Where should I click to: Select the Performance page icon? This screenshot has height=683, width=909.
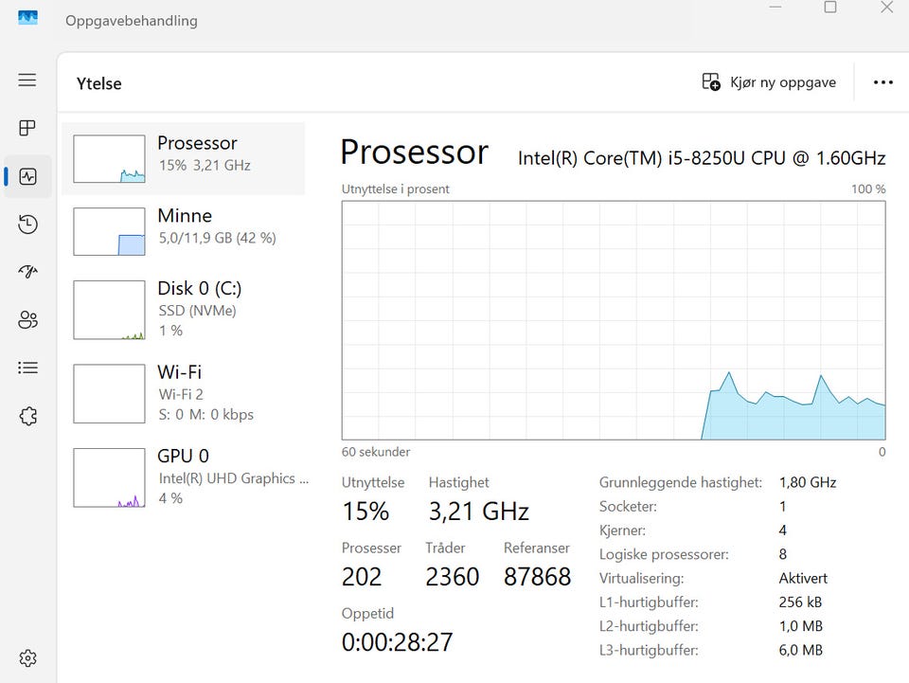(27, 176)
